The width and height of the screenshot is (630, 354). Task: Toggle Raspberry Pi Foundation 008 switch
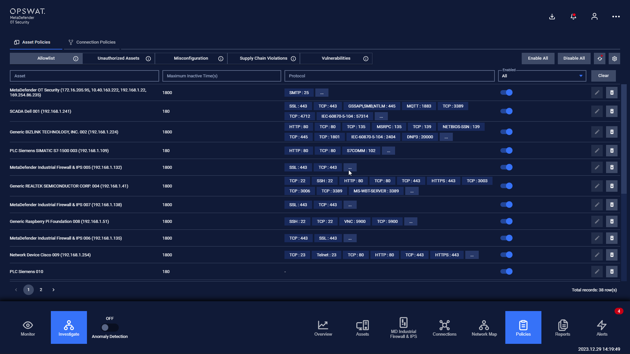pos(506,221)
